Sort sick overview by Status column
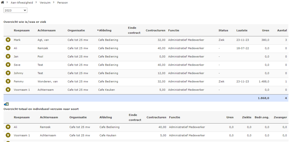Screen dimensions: 295x142 223,31
